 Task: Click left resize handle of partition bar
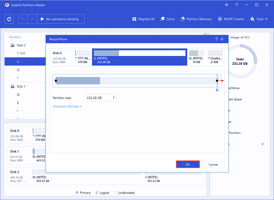click(x=56, y=81)
